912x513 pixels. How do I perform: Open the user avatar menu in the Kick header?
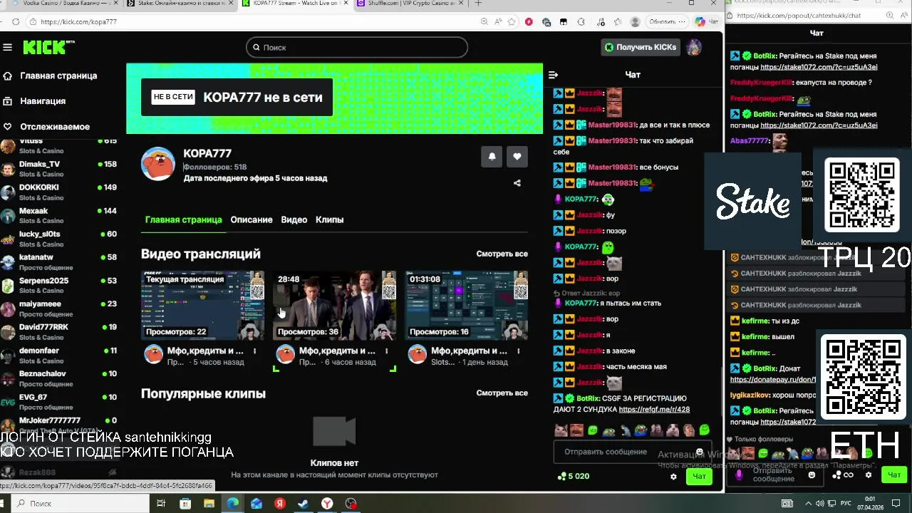694,48
